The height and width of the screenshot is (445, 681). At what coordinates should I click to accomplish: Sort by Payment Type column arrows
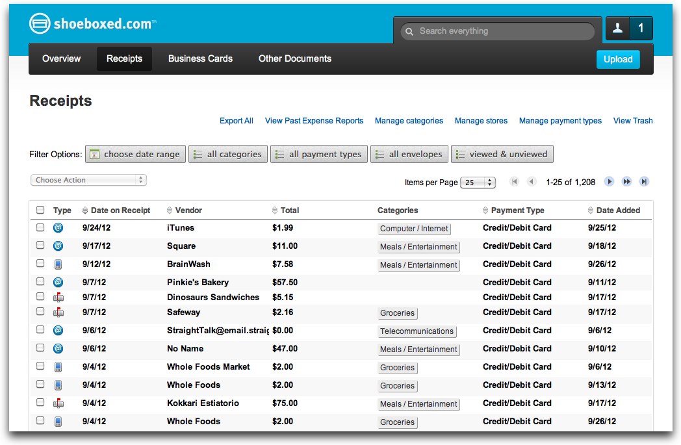485,210
